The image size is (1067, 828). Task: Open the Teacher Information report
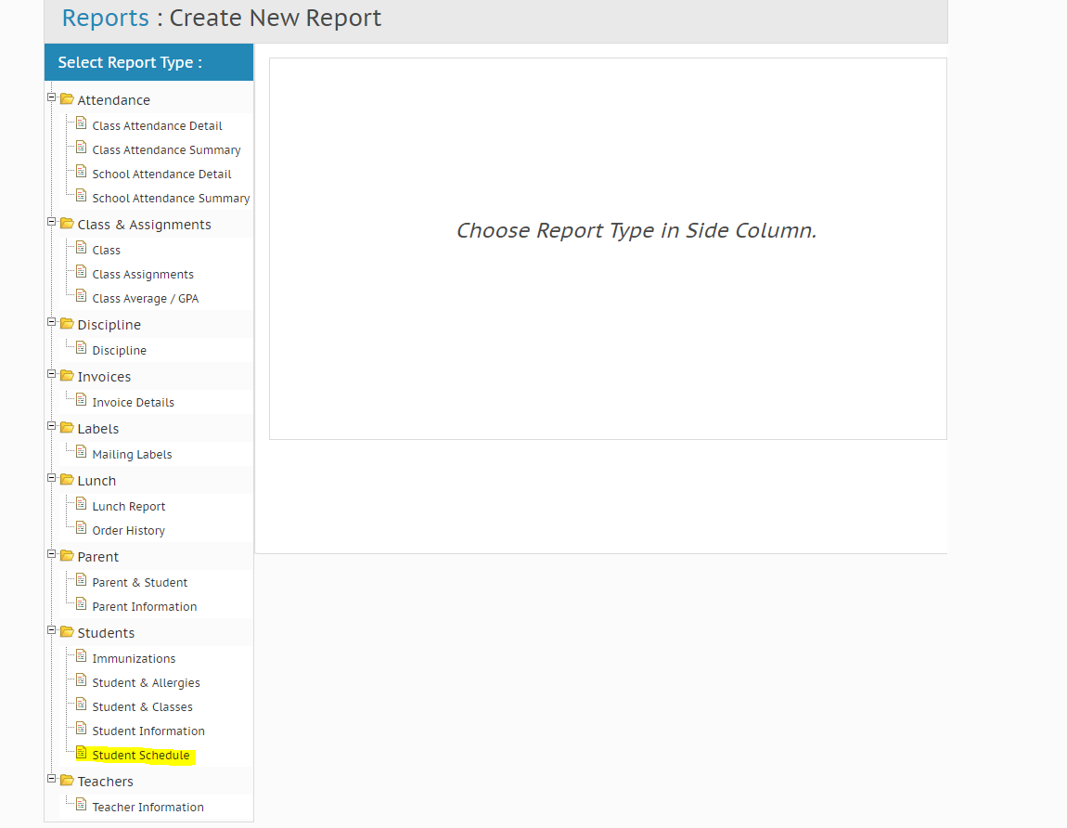click(x=148, y=806)
